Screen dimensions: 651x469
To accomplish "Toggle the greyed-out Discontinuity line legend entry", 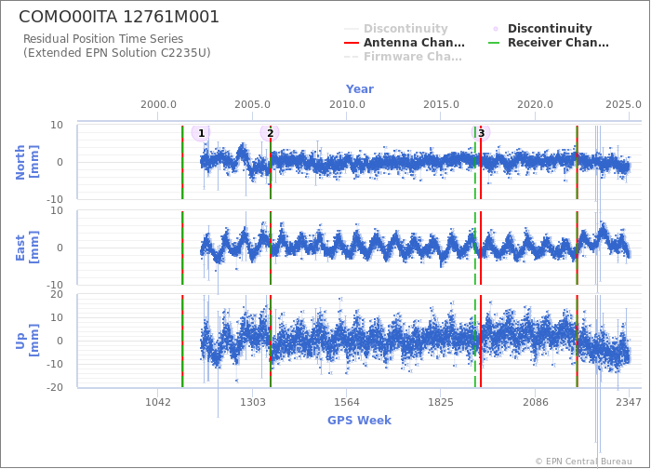I will (396, 29).
